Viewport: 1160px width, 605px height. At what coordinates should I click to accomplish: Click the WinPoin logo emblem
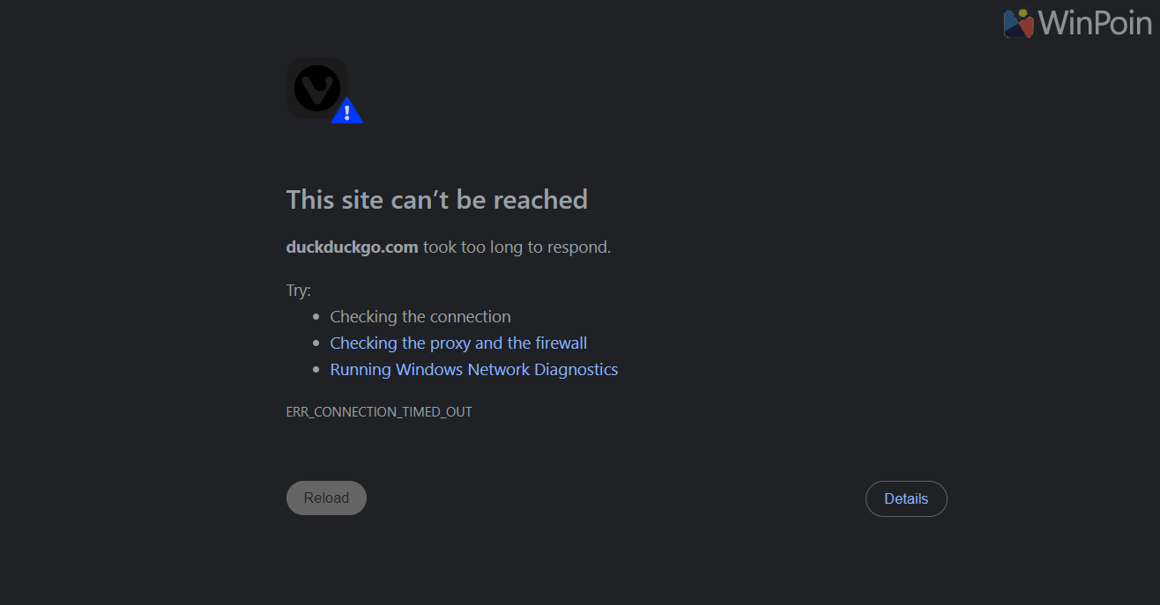point(1018,24)
